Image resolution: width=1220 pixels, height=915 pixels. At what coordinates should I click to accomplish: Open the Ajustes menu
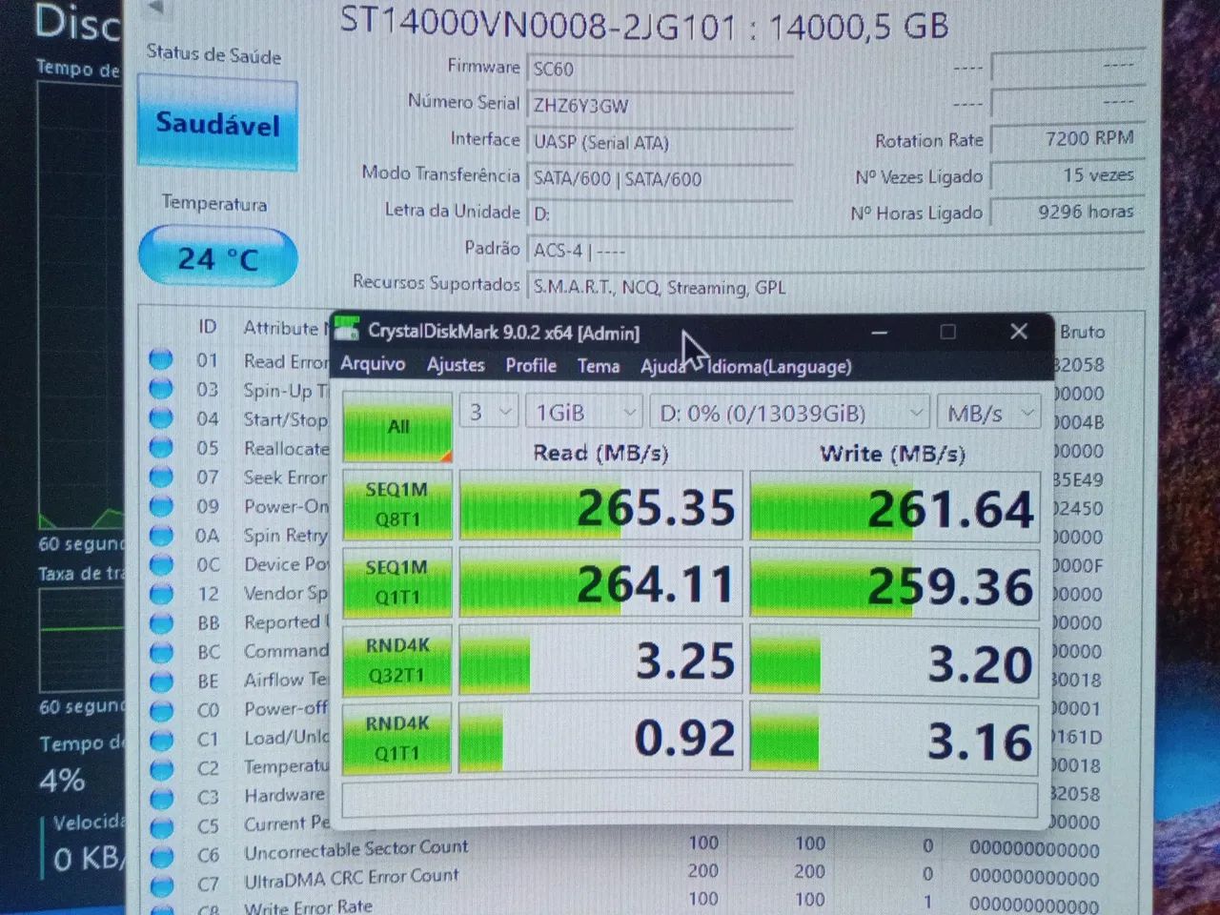click(456, 364)
